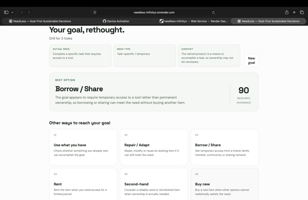Switch to Render Dashboard web service tab
The width and height of the screenshot is (308, 200).
[x=193, y=21]
